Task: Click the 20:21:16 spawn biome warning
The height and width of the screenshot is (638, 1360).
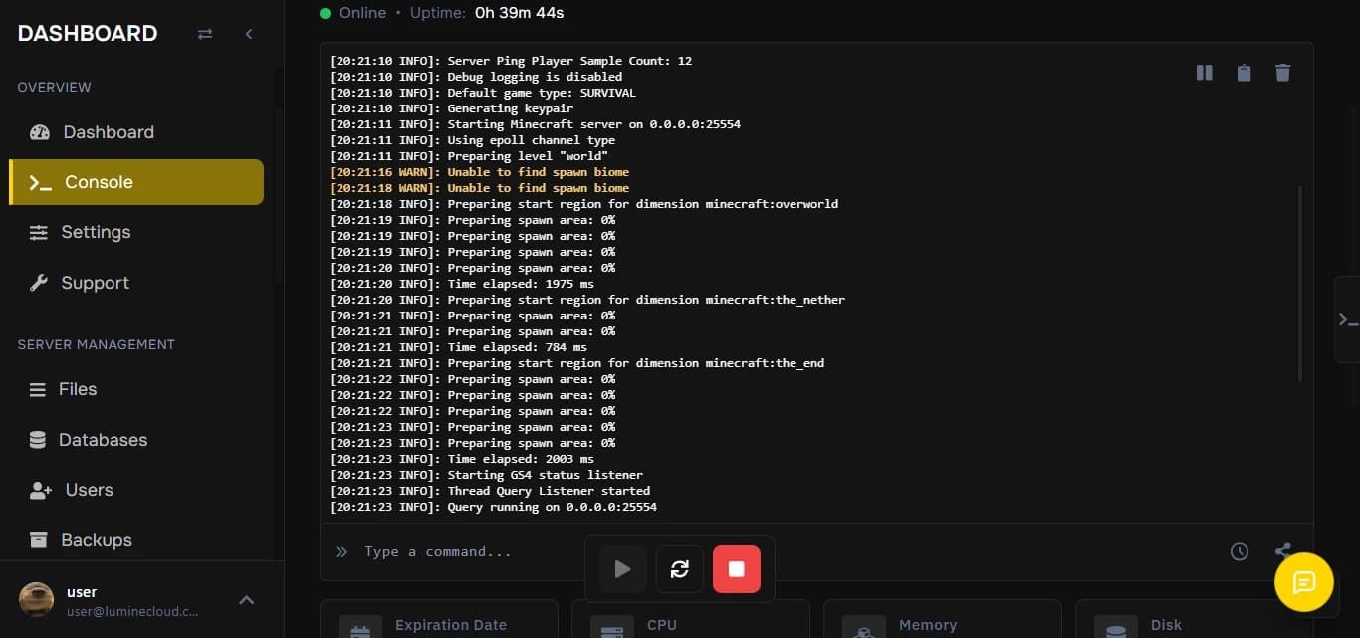Action: pos(480,172)
